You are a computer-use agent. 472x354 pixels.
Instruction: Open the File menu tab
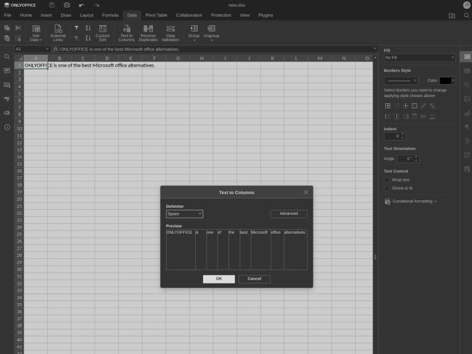click(8, 15)
